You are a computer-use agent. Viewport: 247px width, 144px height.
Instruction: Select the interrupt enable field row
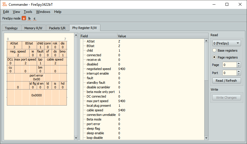pos(142,73)
